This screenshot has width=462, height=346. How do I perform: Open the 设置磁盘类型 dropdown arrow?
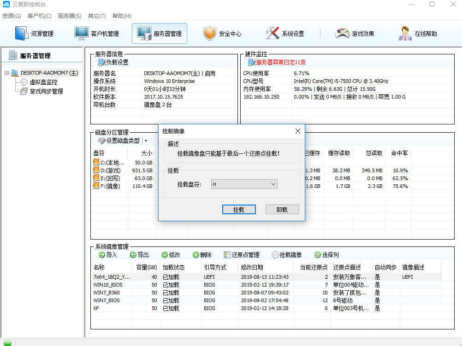click(146, 141)
